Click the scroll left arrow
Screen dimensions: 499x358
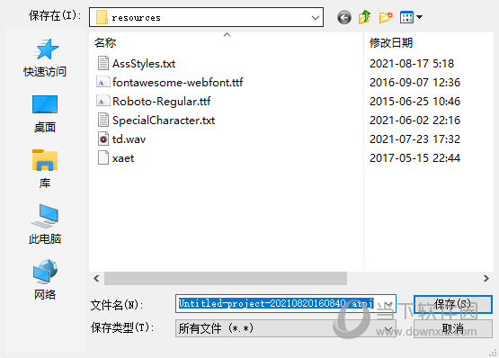96,279
